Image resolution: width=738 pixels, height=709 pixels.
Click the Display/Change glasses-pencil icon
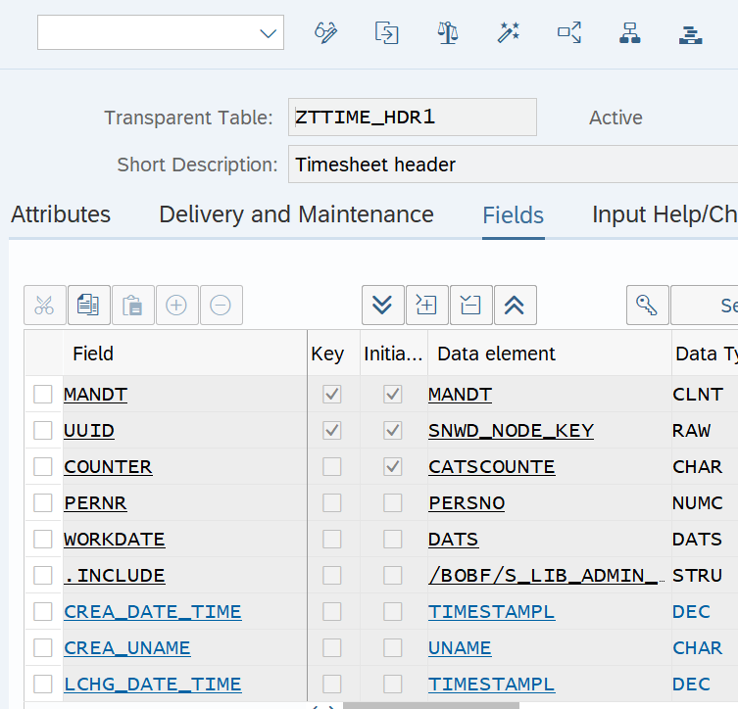[x=325, y=32]
